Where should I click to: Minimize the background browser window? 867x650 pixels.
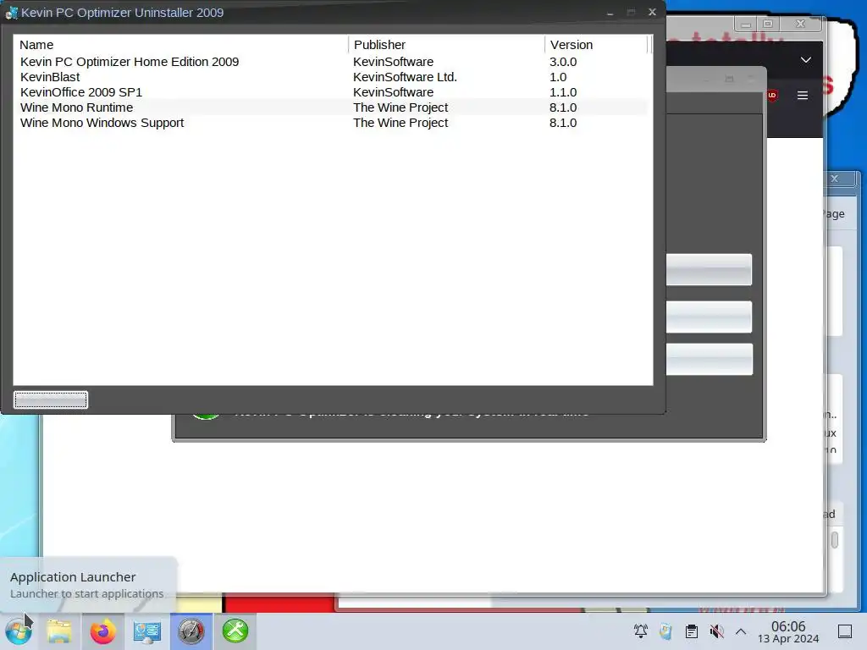point(745,24)
